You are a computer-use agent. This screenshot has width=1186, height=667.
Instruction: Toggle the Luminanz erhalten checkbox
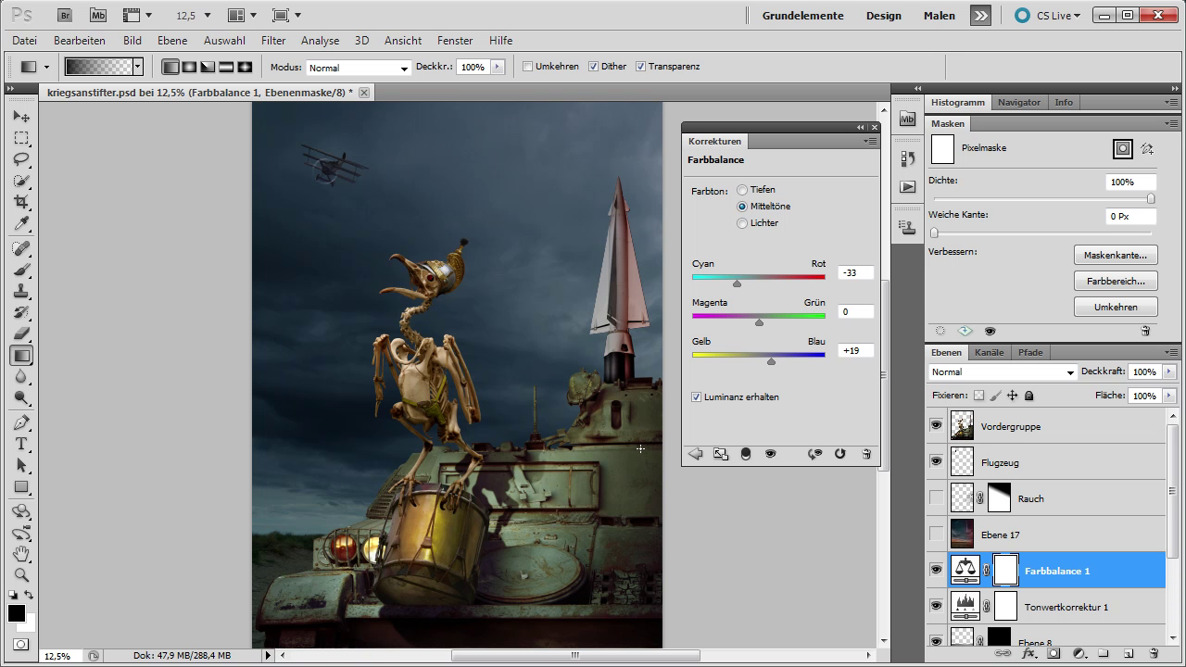point(696,397)
